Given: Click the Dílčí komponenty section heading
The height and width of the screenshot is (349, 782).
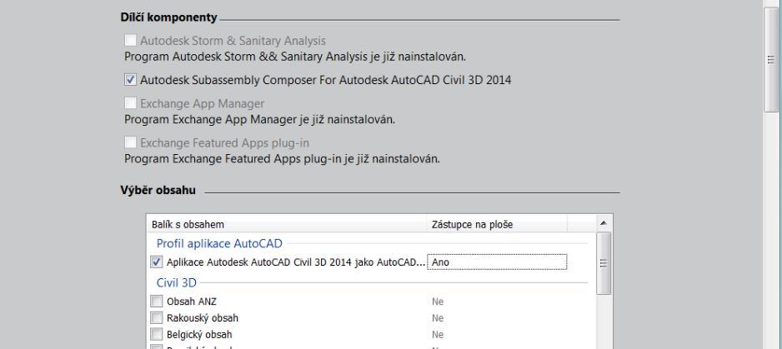Looking at the screenshot, I should point(168,17).
